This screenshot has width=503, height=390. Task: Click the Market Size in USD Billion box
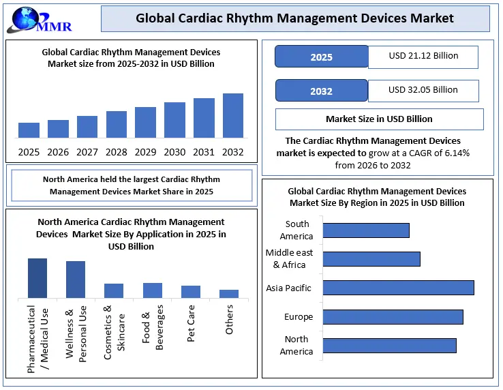point(379,119)
